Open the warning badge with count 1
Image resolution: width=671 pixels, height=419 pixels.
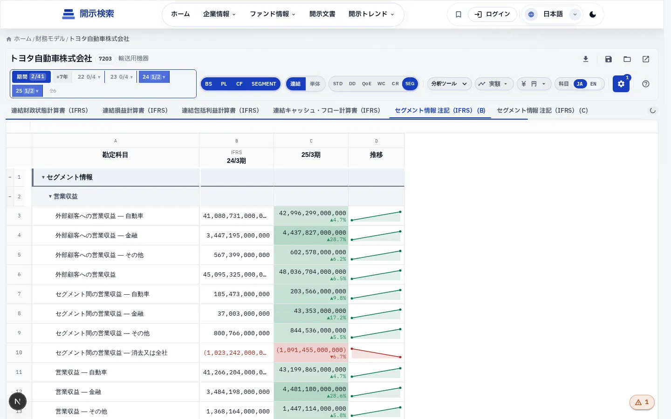(642, 402)
